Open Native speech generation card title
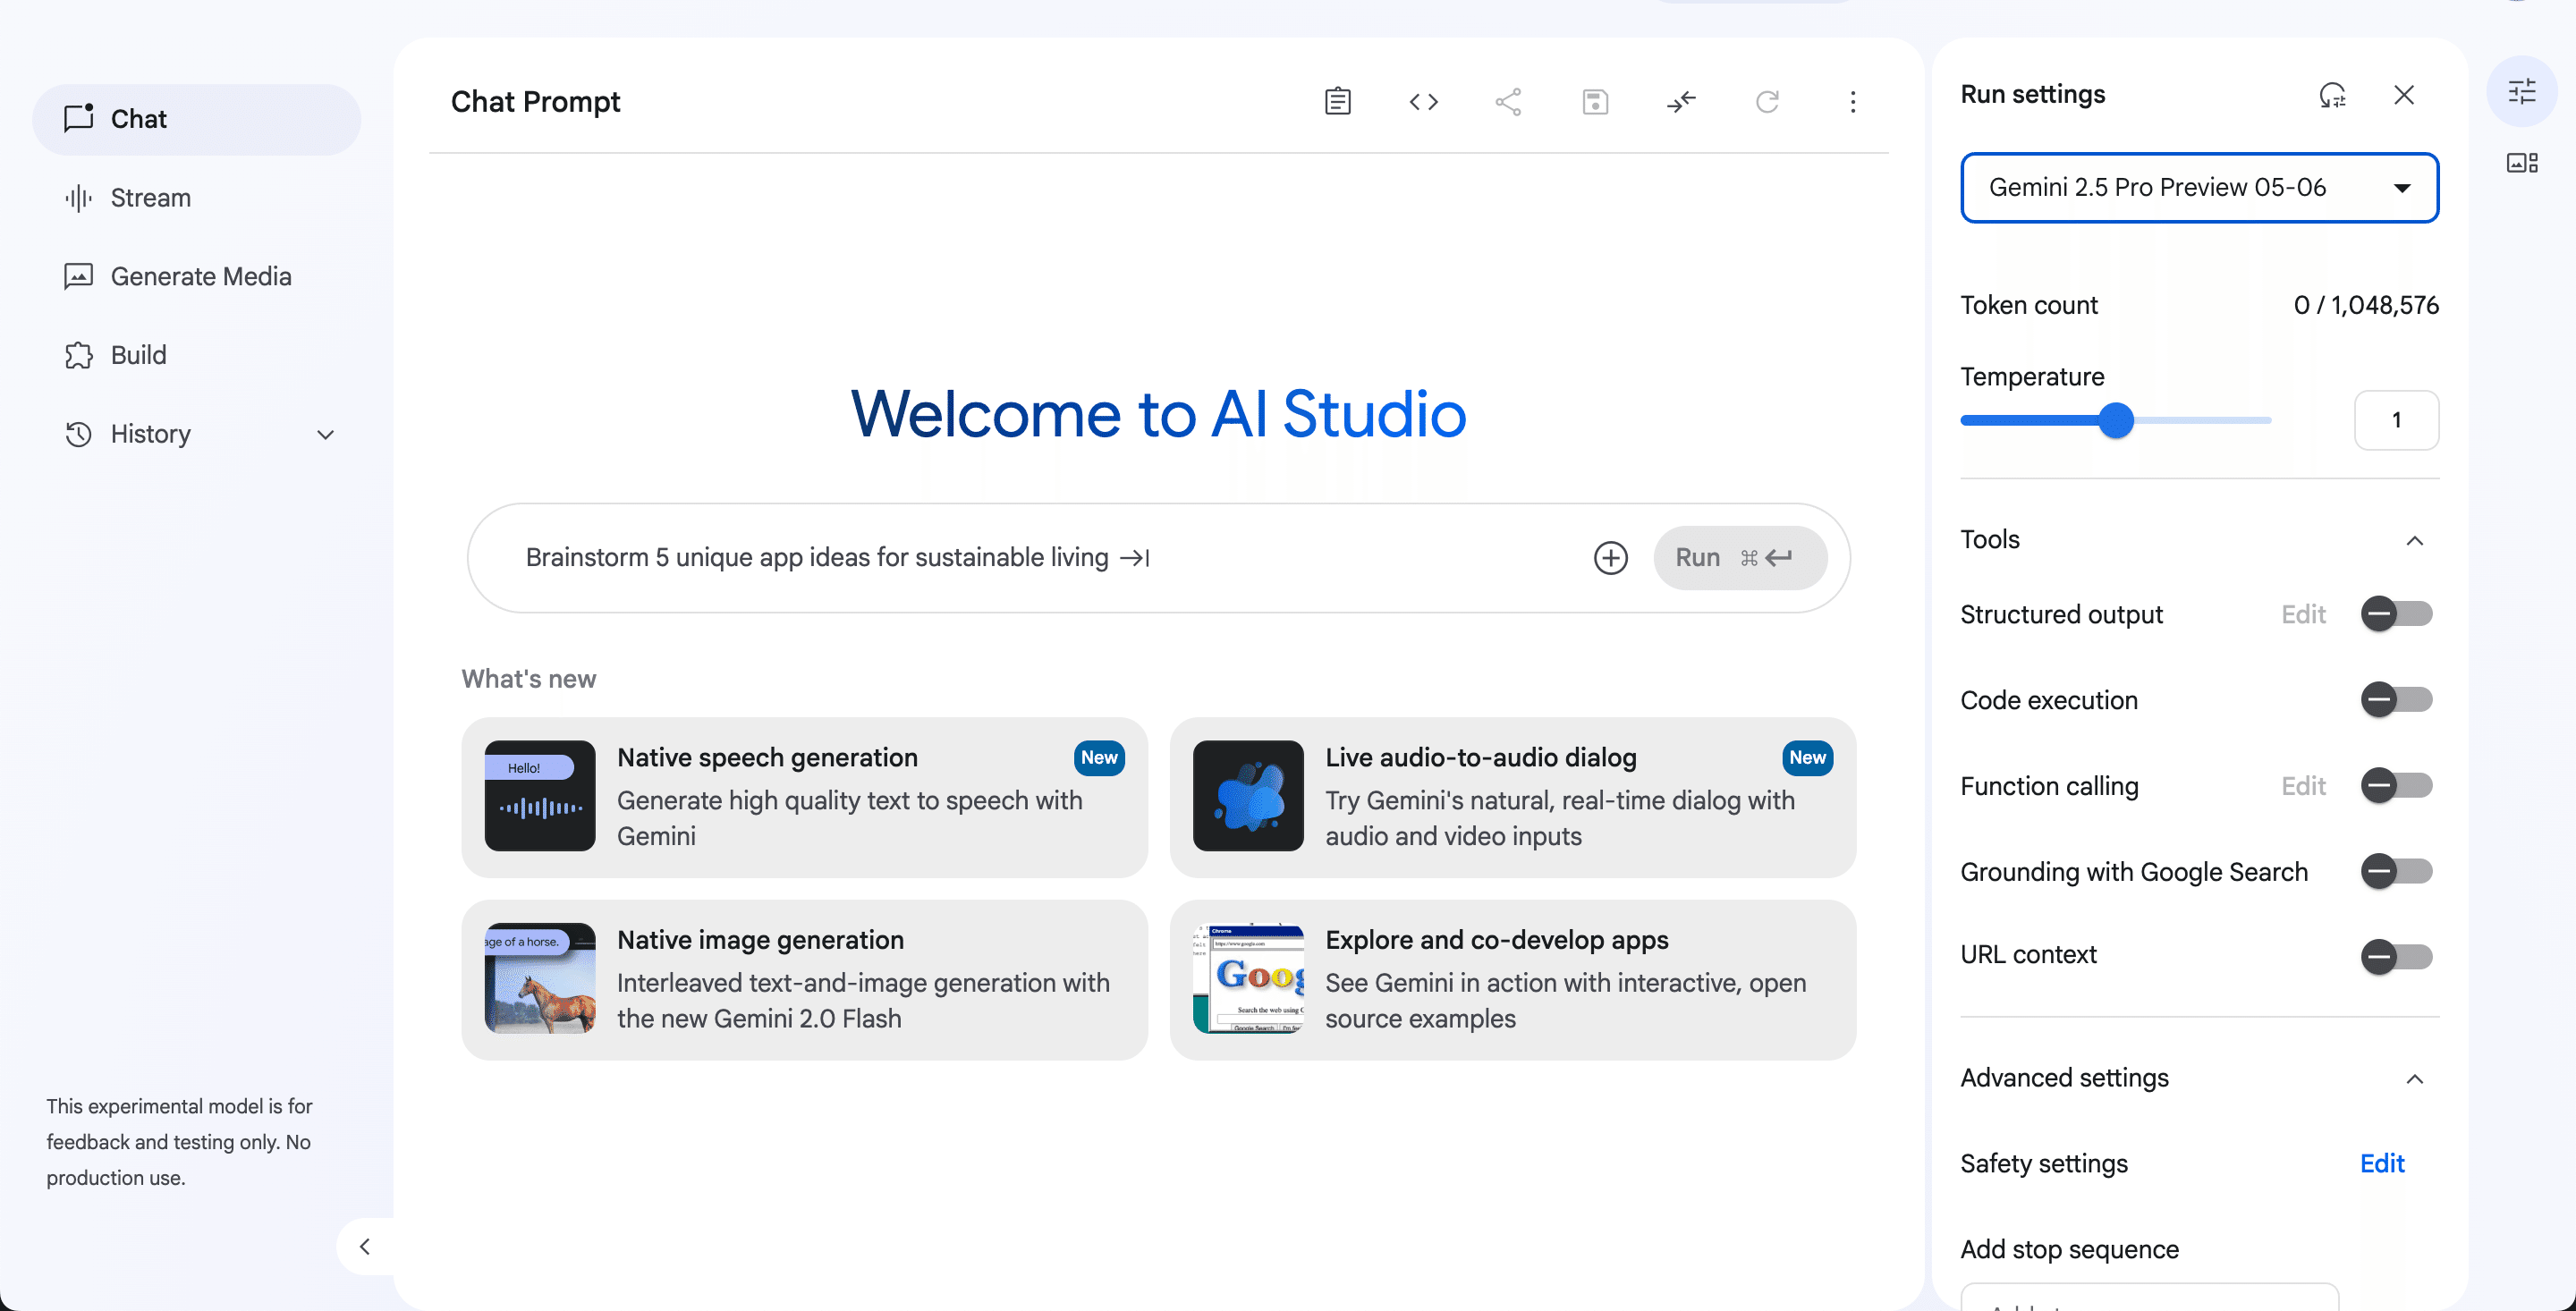The width and height of the screenshot is (2576, 1311). point(767,757)
